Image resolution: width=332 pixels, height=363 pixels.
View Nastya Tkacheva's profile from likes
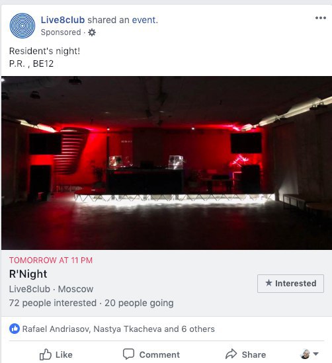pos(128,329)
